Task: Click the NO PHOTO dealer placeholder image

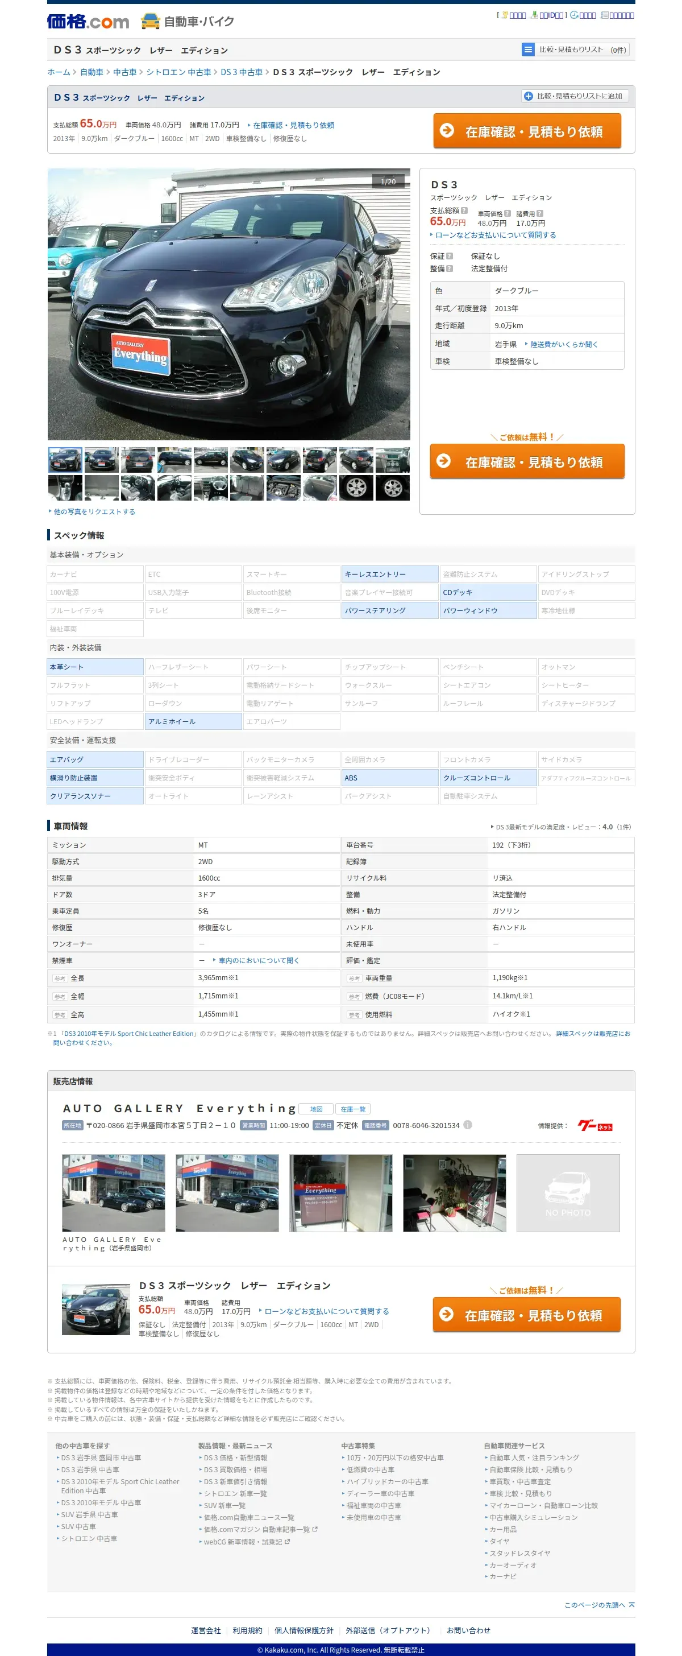Action: (x=568, y=1192)
